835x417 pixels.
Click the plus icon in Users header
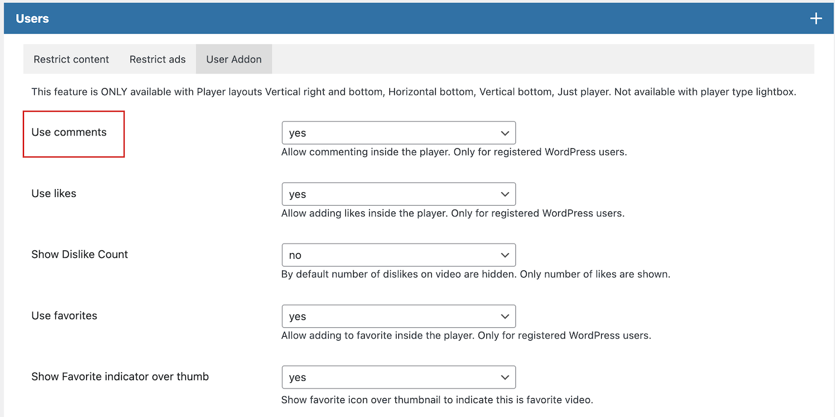pos(816,18)
